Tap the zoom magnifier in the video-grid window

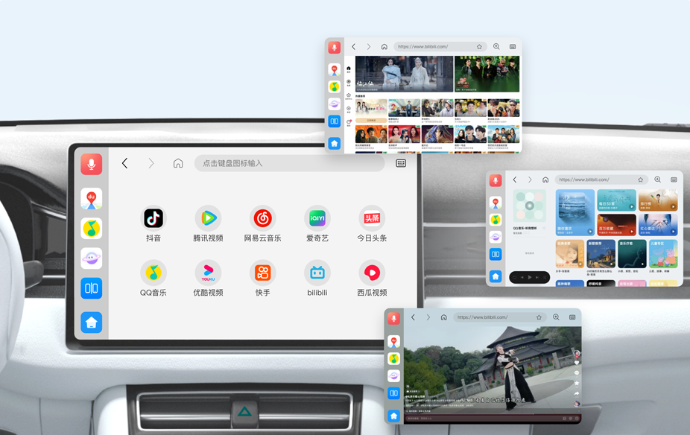point(496,47)
